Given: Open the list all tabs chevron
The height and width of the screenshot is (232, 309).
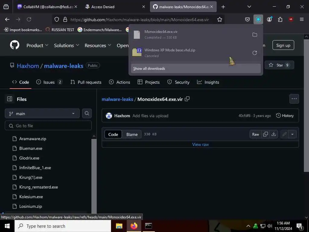Looking at the screenshot, I should [249, 7].
